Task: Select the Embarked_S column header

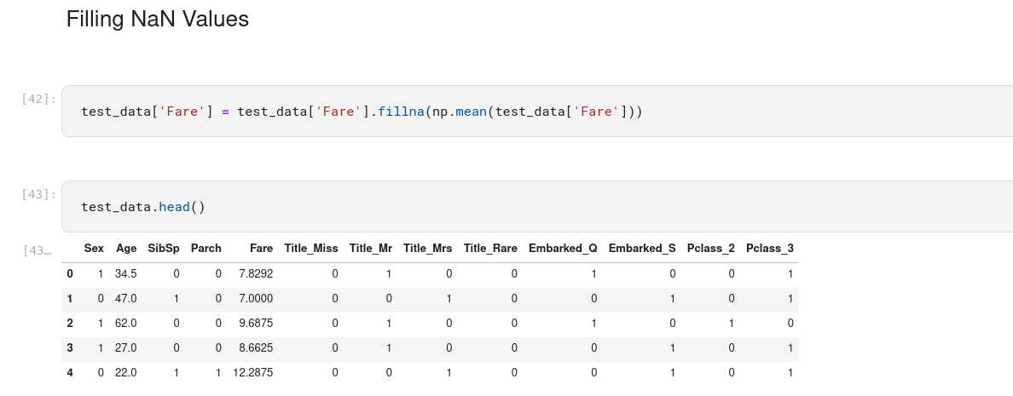Action: click(x=642, y=249)
